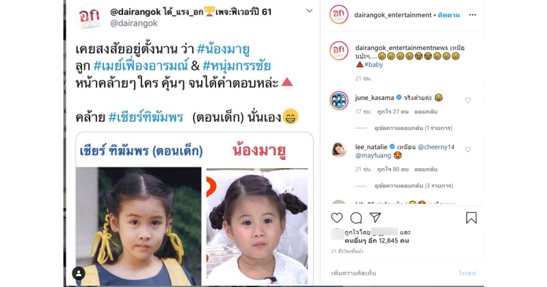Image resolution: width=547 pixels, height=287 pixels.
Task: View june_kasama avatar profile
Action: (x=338, y=100)
